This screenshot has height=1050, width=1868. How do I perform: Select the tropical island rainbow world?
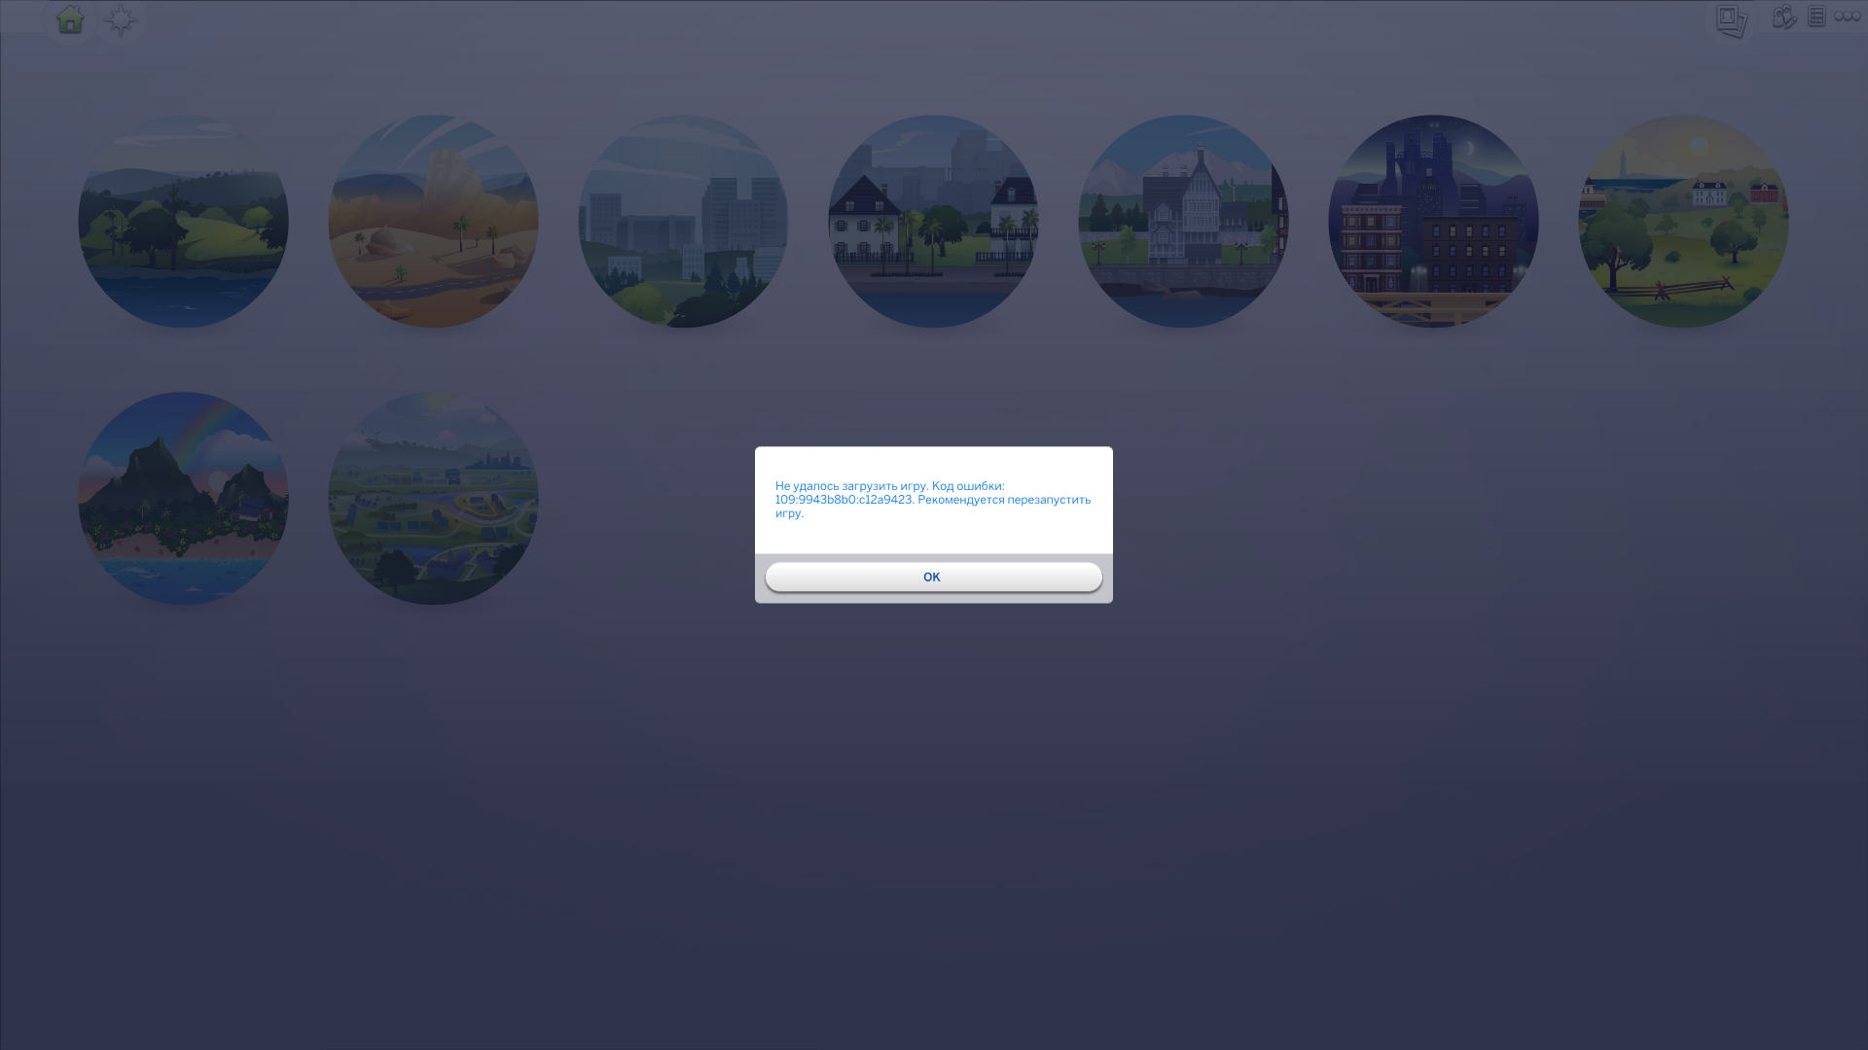(x=183, y=499)
